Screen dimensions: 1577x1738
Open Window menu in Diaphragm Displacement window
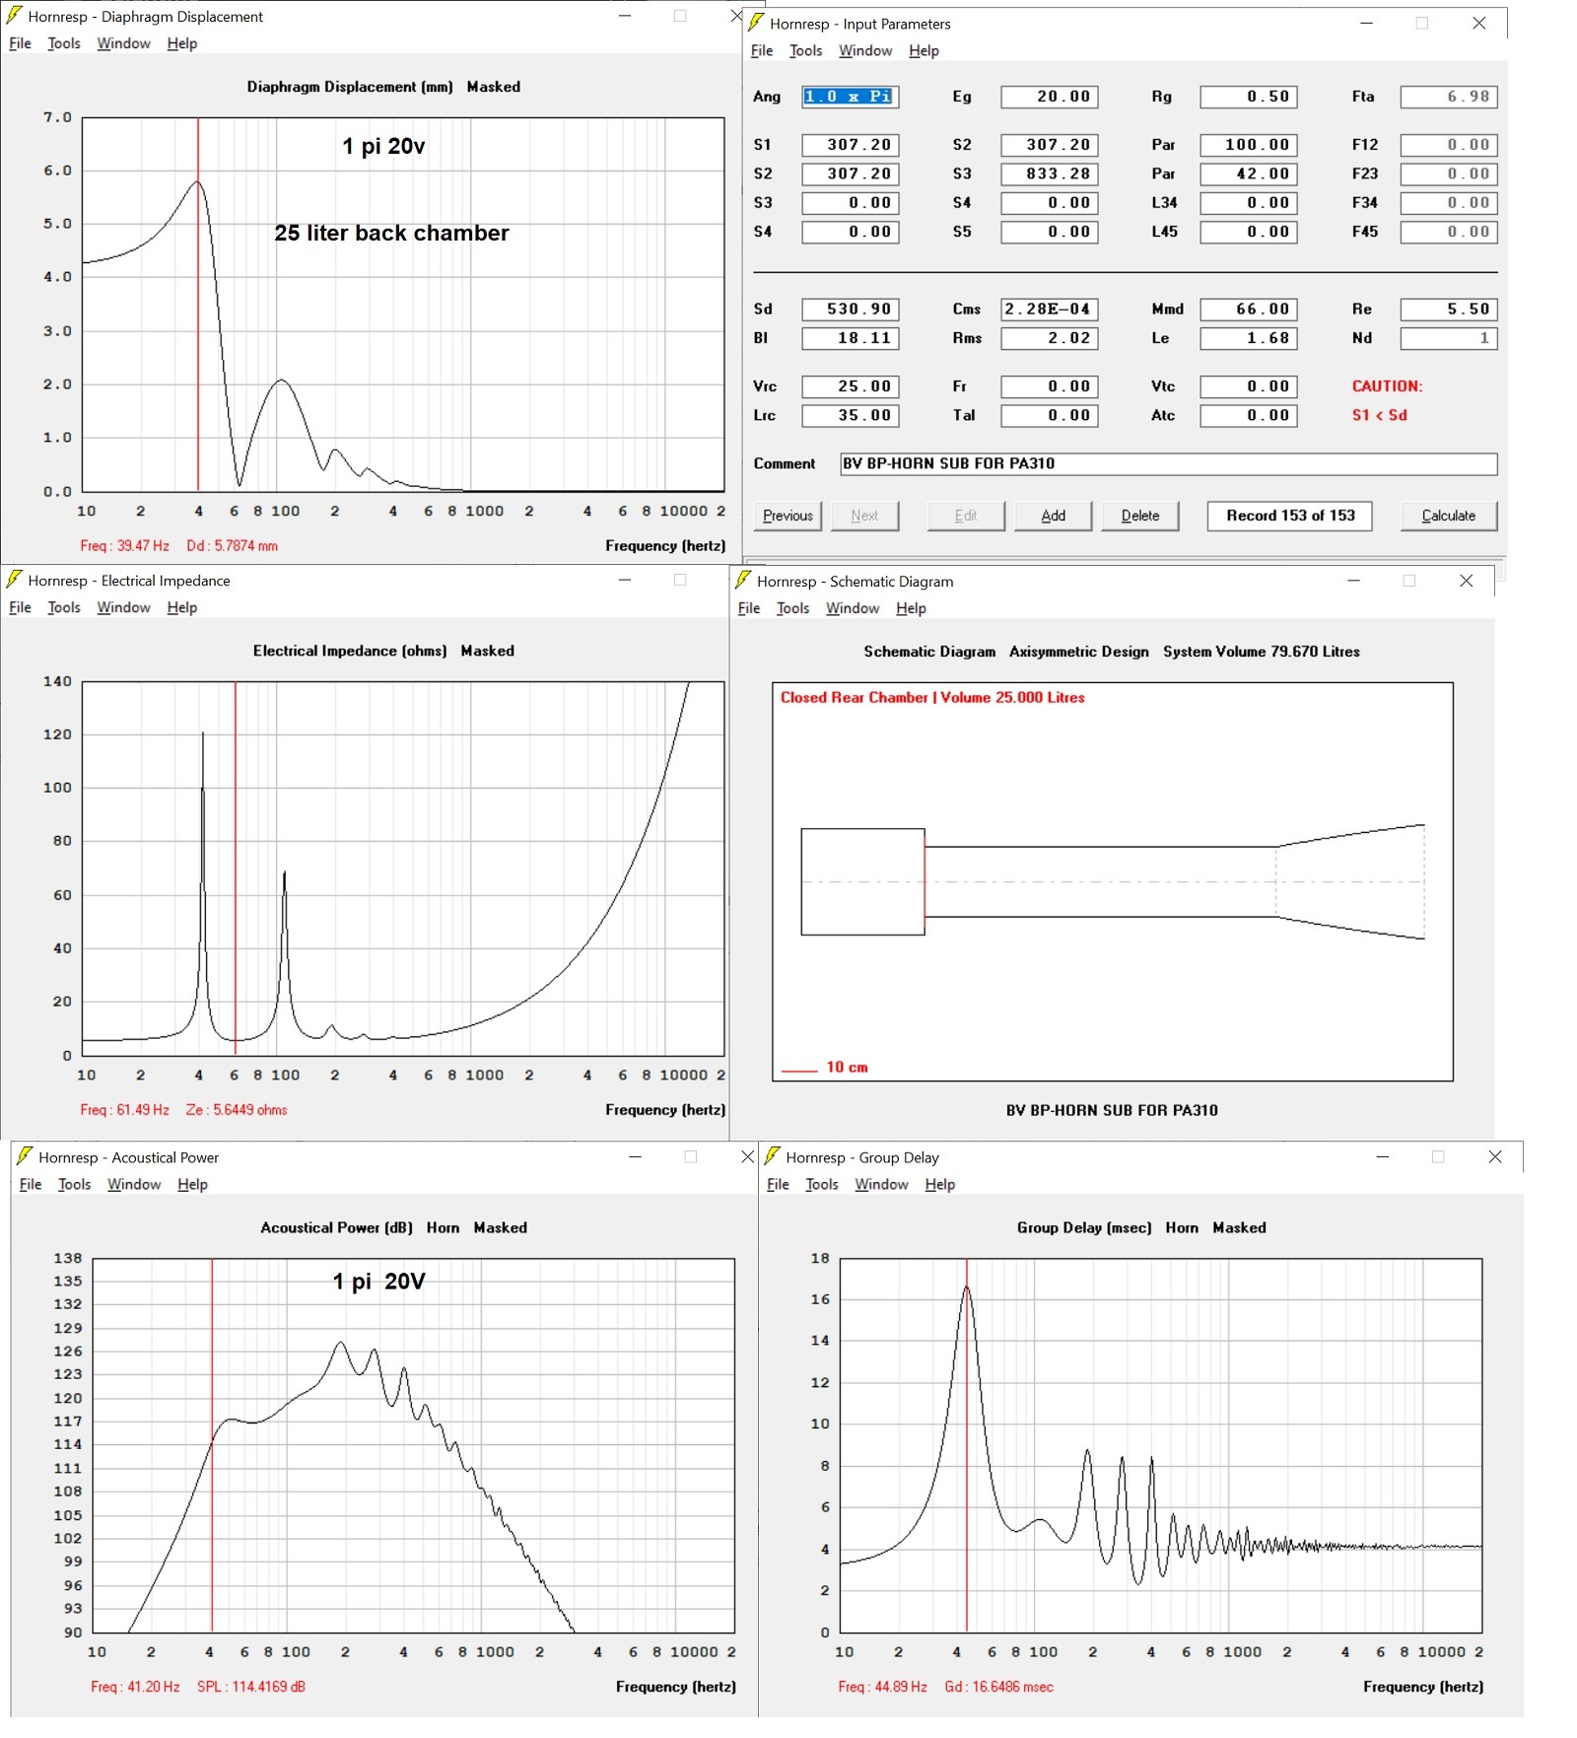123,43
